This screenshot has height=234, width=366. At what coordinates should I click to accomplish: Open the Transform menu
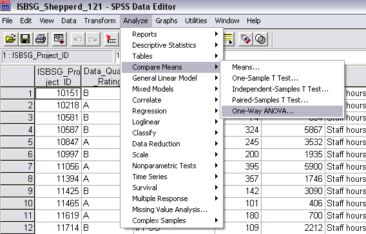(x=100, y=21)
